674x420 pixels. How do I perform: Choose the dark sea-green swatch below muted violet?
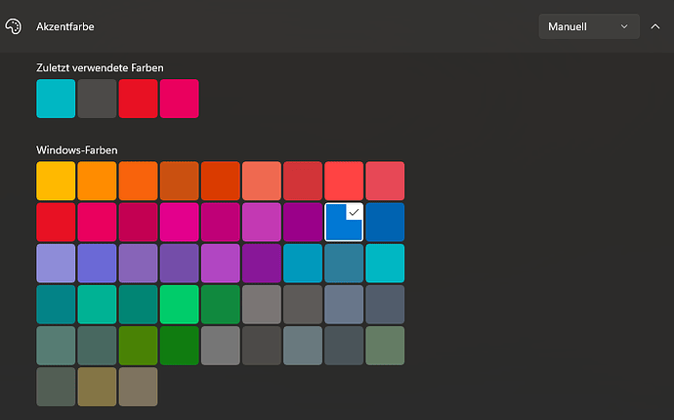tap(138, 305)
